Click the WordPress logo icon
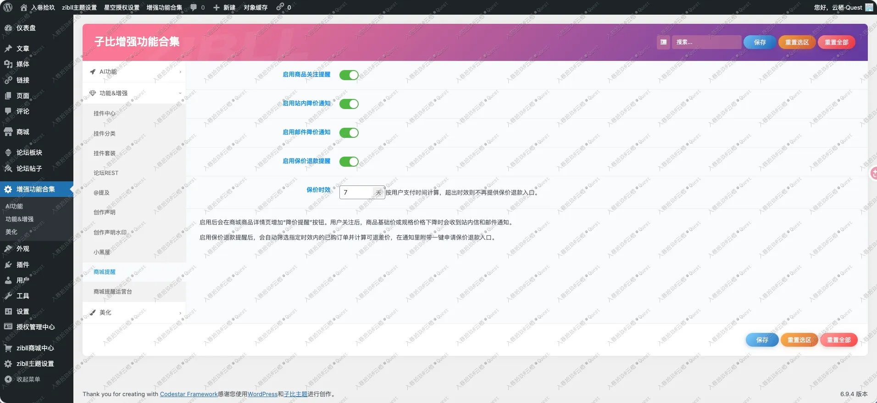Image resolution: width=877 pixels, height=403 pixels. [x=8, y=7]
